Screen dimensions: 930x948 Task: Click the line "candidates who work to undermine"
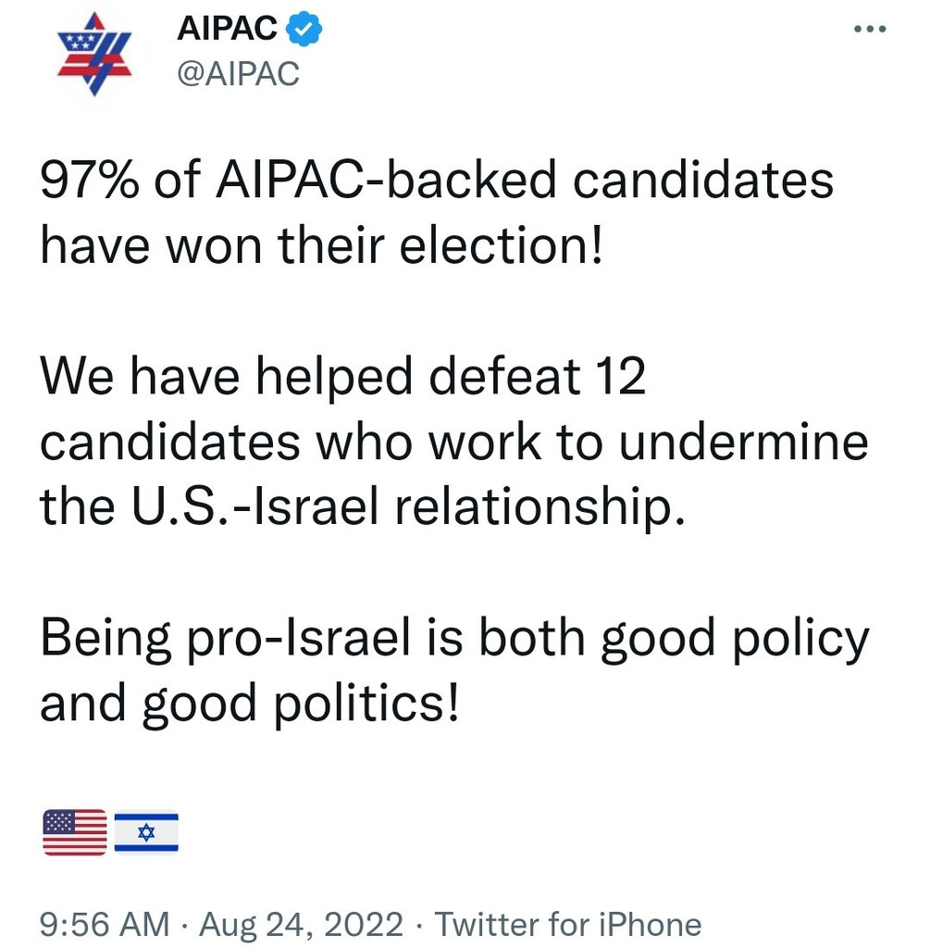pyautogui.click(x=454, y=442)
